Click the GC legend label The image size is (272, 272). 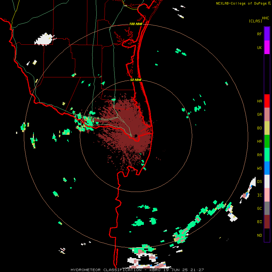pos(259,209)
